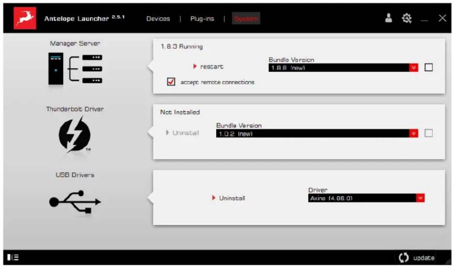Open the user account icon

coord(388,18)
